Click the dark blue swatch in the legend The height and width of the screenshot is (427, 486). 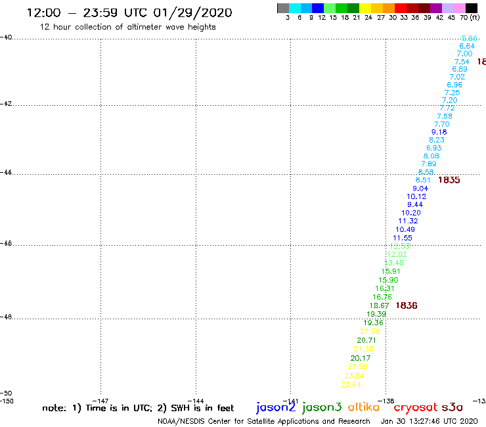(318, 8)
